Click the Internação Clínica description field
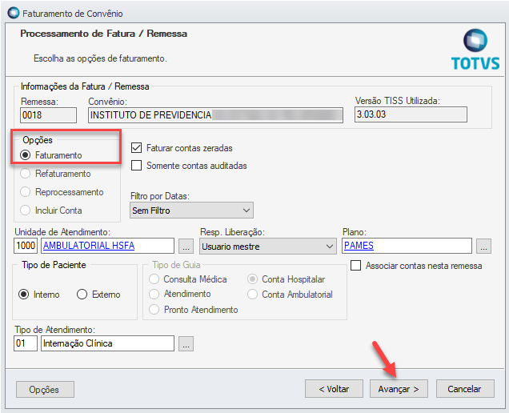This screenshot has height=413, width=509. coord(107,343)
